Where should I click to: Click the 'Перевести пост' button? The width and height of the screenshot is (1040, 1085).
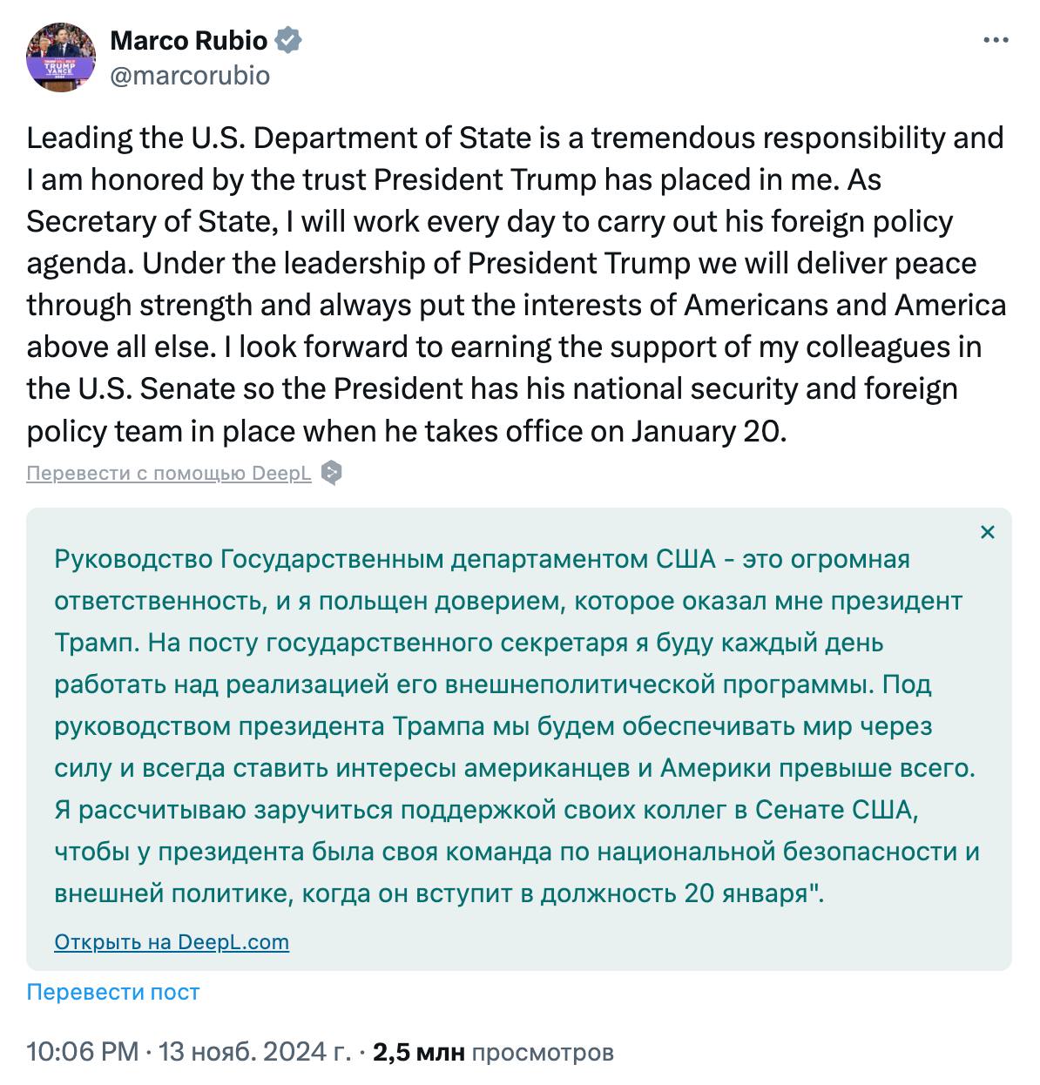[113, 992]
